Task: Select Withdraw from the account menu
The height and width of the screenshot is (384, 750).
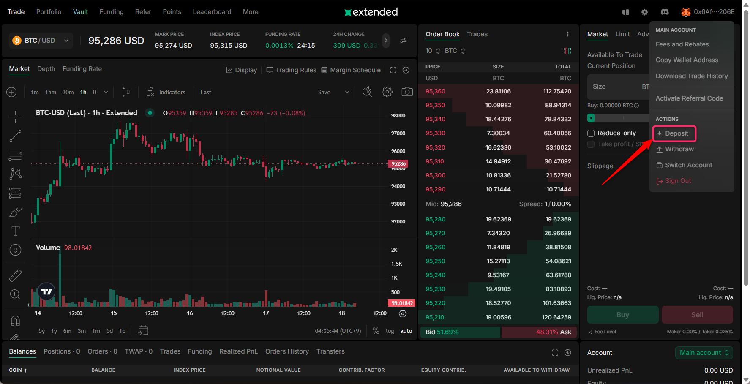Action: pyautogui.click(x=679, y=149)
